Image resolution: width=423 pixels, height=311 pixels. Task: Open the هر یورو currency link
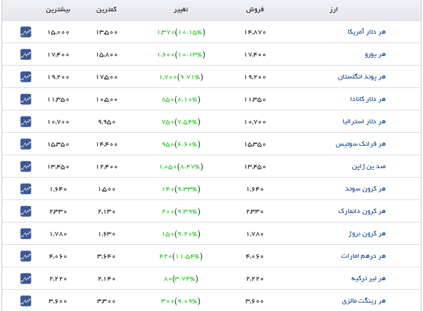tap(375, 54)
